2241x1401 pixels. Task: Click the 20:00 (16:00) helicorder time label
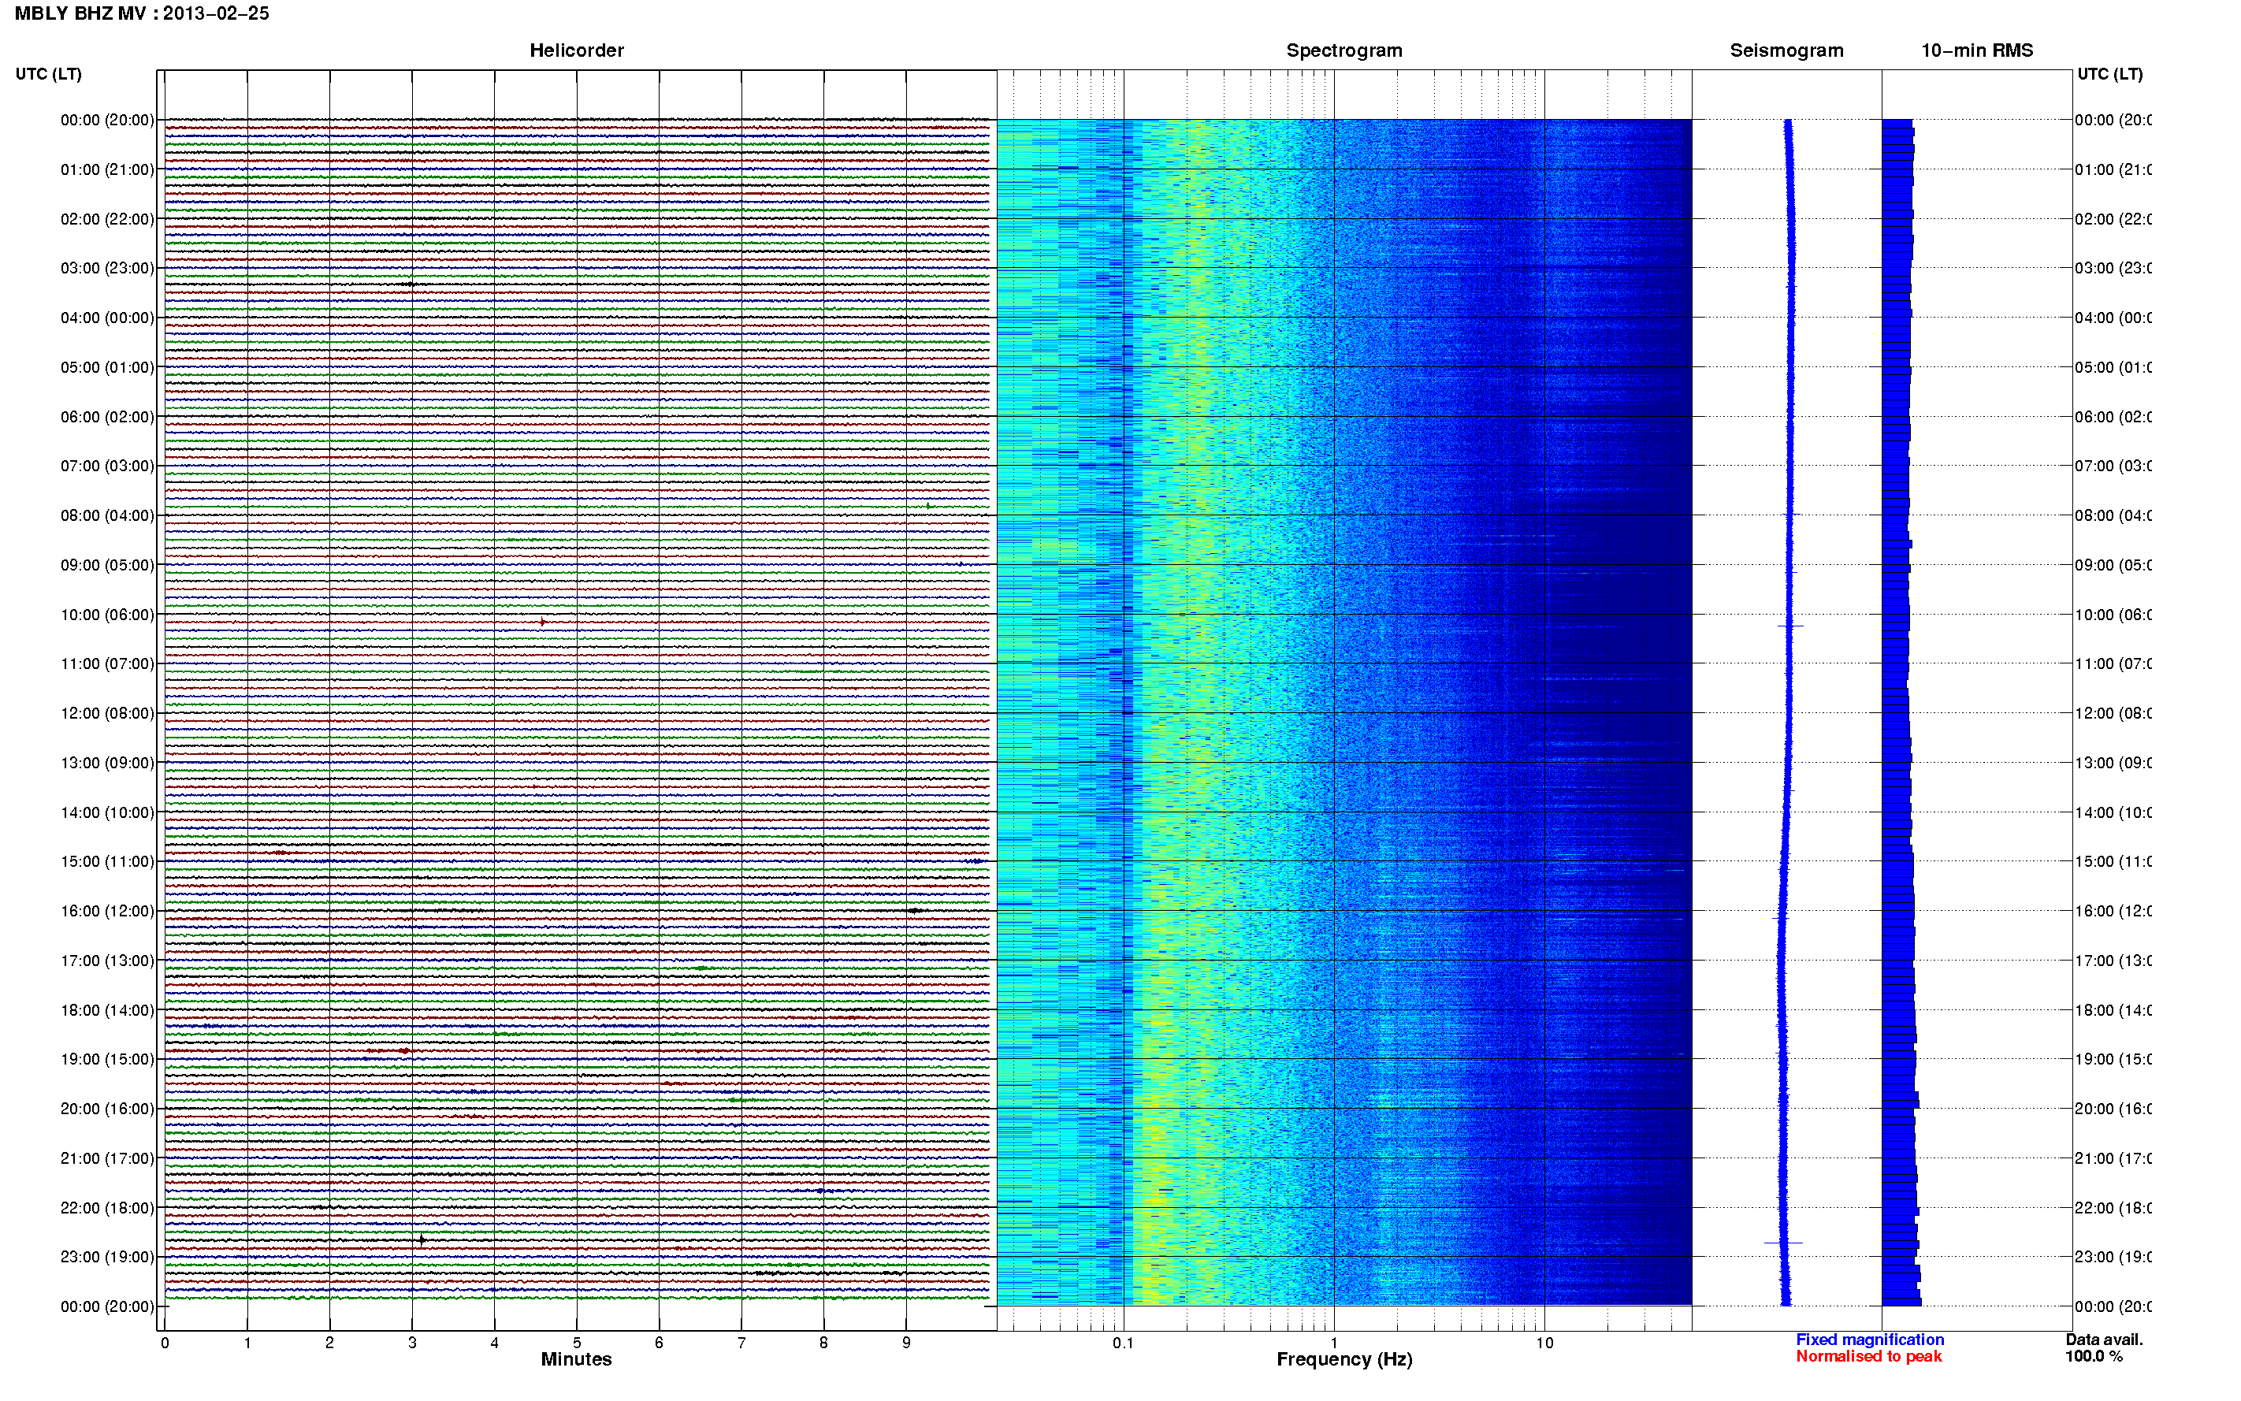point(107,1109)
